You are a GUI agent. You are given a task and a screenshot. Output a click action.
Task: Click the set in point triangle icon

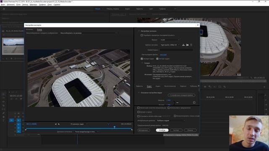(x=56, y=124)
